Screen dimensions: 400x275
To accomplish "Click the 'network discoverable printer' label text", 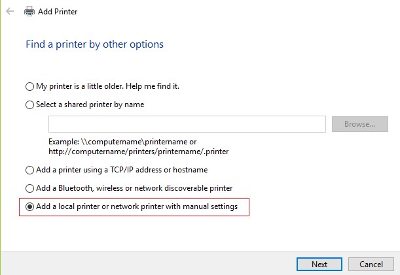I will click(x=183, y=188).
